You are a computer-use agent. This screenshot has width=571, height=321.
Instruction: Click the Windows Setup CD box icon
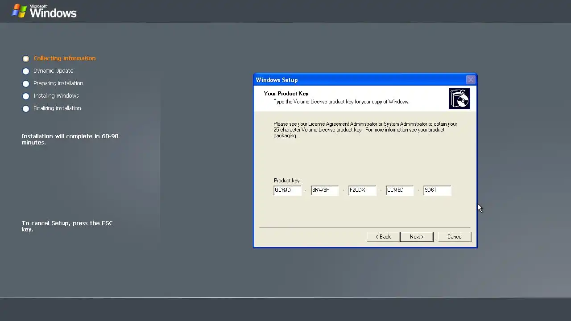pyautogui.click(x=459, y=99)
